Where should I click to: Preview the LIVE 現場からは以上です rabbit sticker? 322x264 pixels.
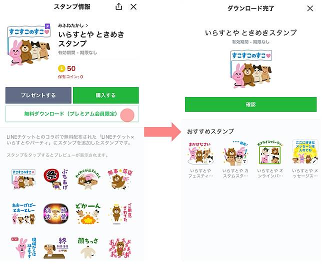(x=24, y=248)
